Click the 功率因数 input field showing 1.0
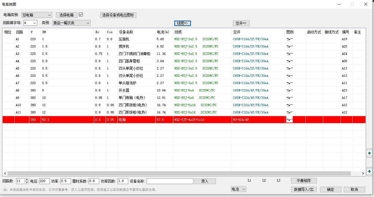 (x=123, y=181)
